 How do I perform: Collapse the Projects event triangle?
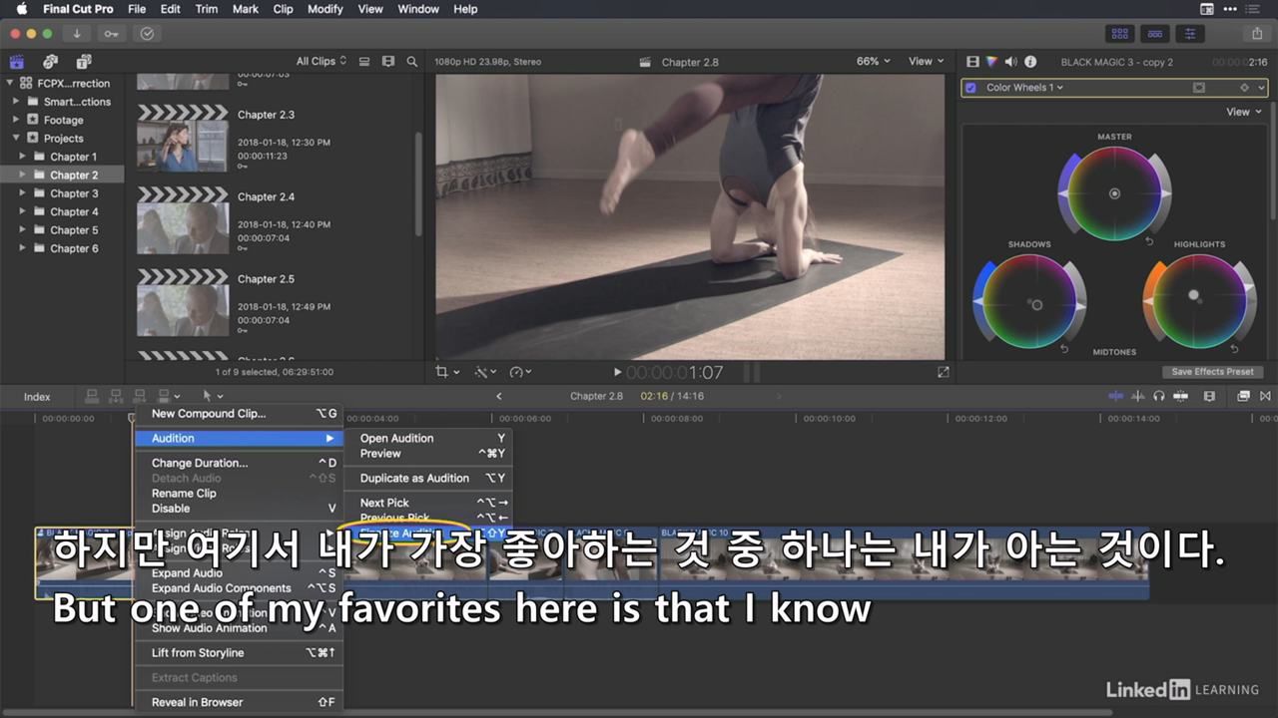click(17, 139)
